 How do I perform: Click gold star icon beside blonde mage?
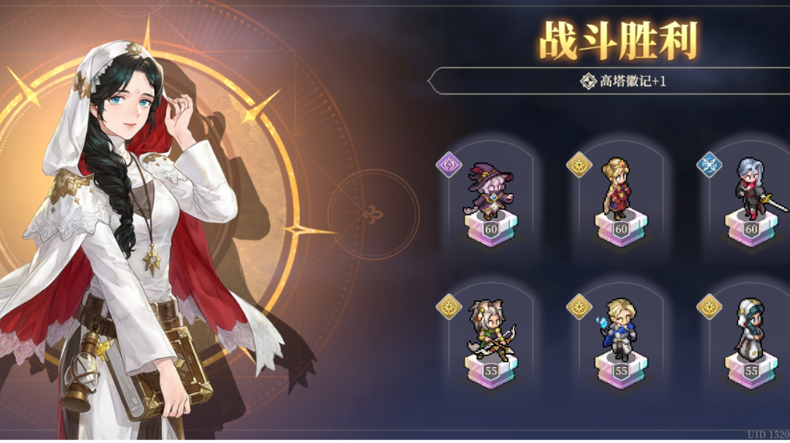coord(579,306)
